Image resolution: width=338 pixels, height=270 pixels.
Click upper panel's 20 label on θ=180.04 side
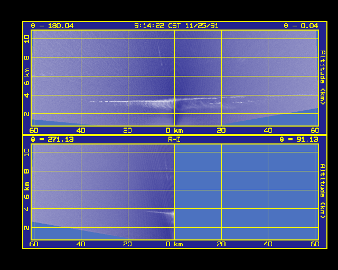click(x=128, y=130)
